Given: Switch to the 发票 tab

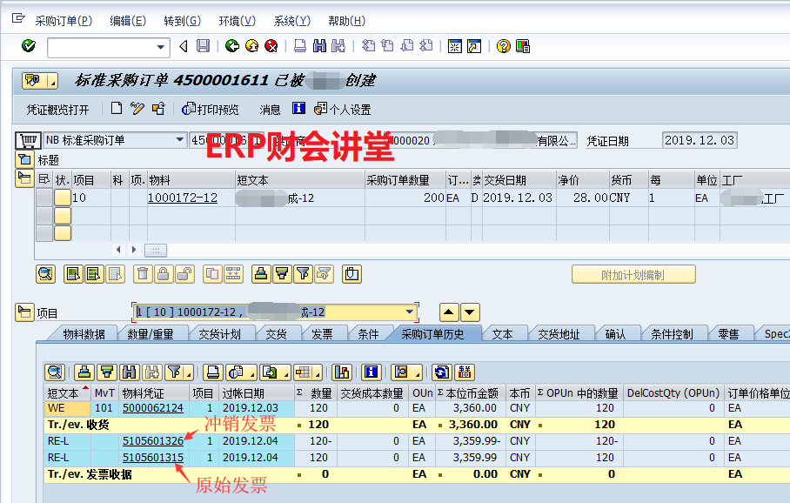Looking at the screenshot, I should click(x=321, y=334).
